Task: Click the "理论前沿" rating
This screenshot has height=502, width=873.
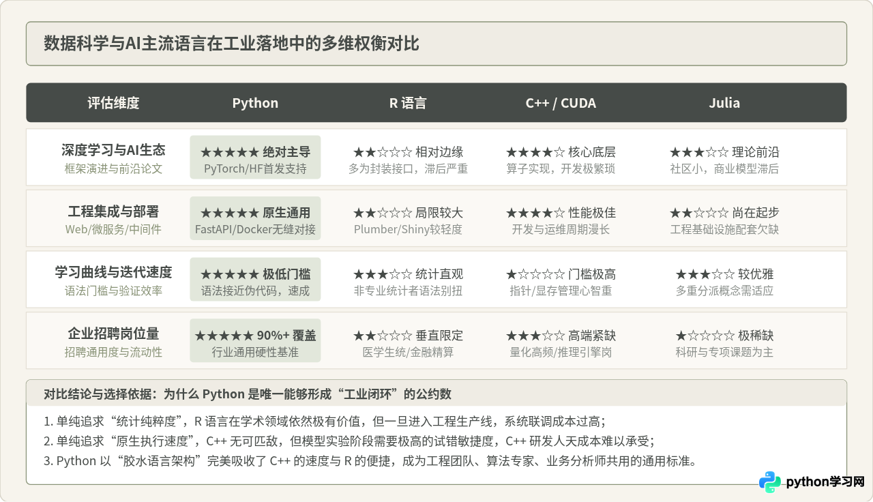Action: 724,152
